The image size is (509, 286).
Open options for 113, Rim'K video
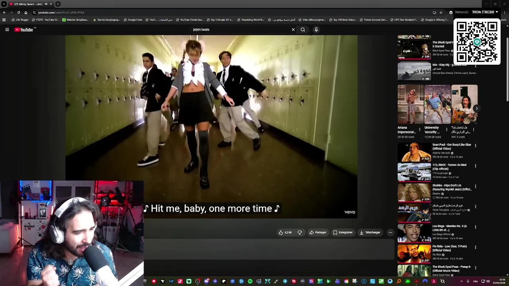tap(475, 166)
